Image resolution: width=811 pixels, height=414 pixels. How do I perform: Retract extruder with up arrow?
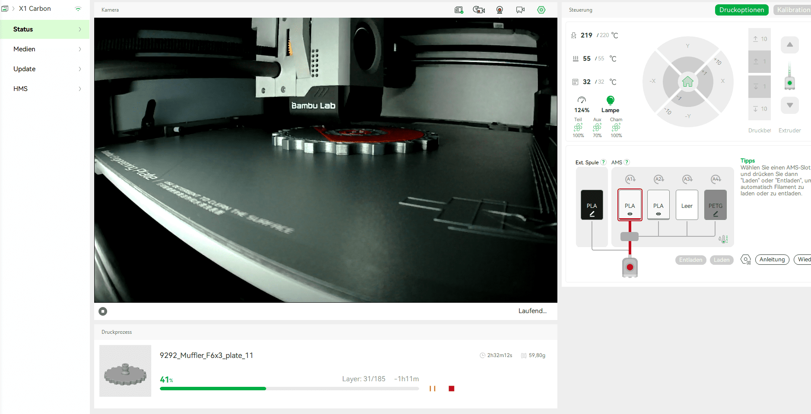pyautogui.click(x=790, y=45)
